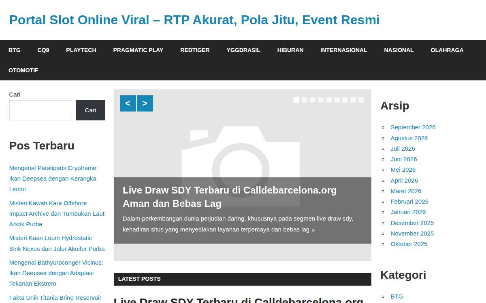Screen dimensions: 486x303
Task: Click the site title Portal Slot Online Viral
Action: click(x=194, y=20)
